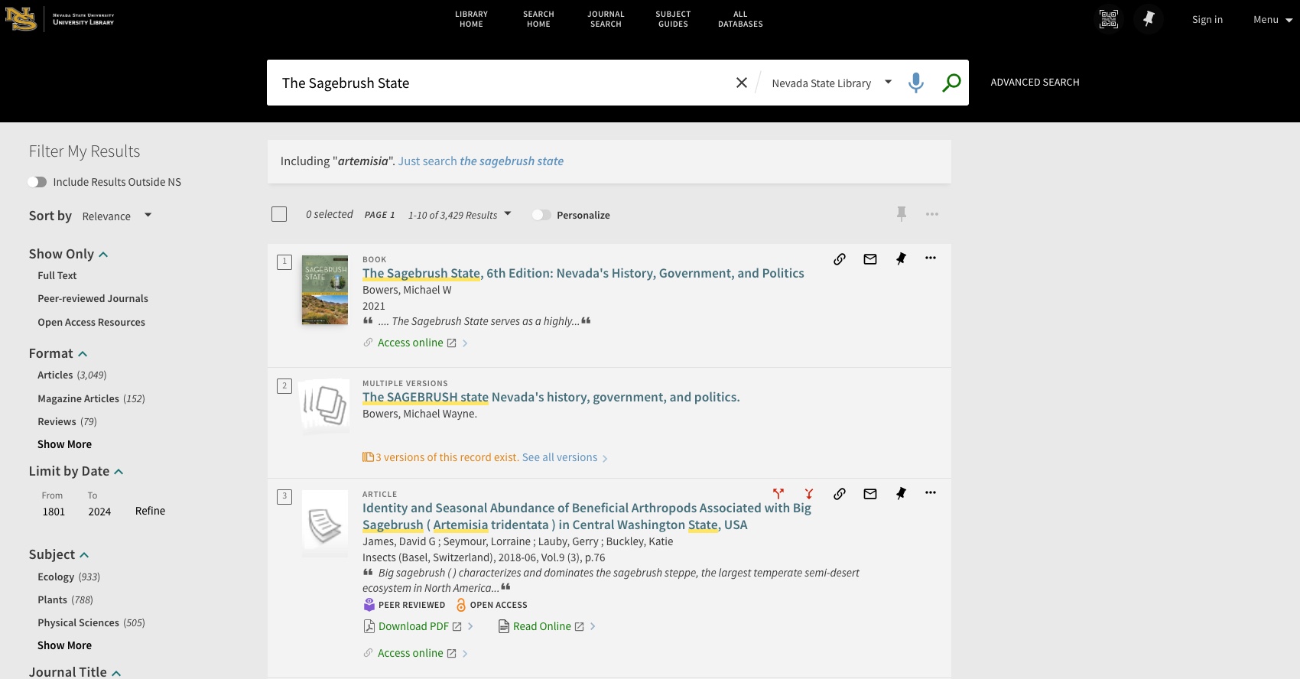Email the Sagebrush State 6th Edition record

coord(870,259)
